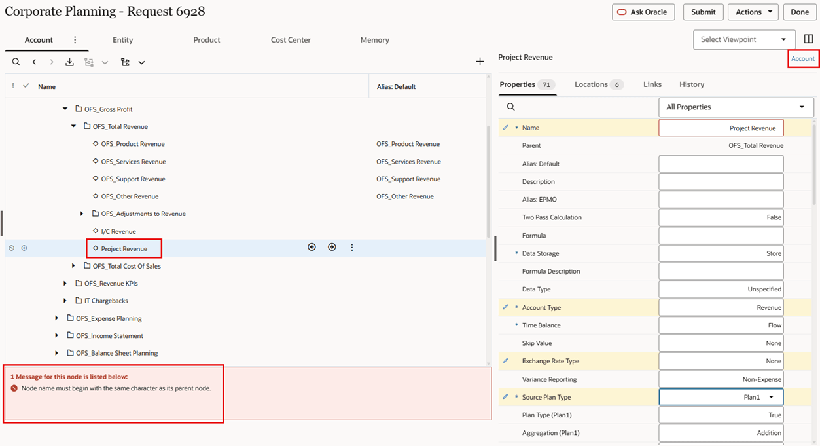Expand the OFS_Income Statement node
820x446 pixels.
pos(56,335)
